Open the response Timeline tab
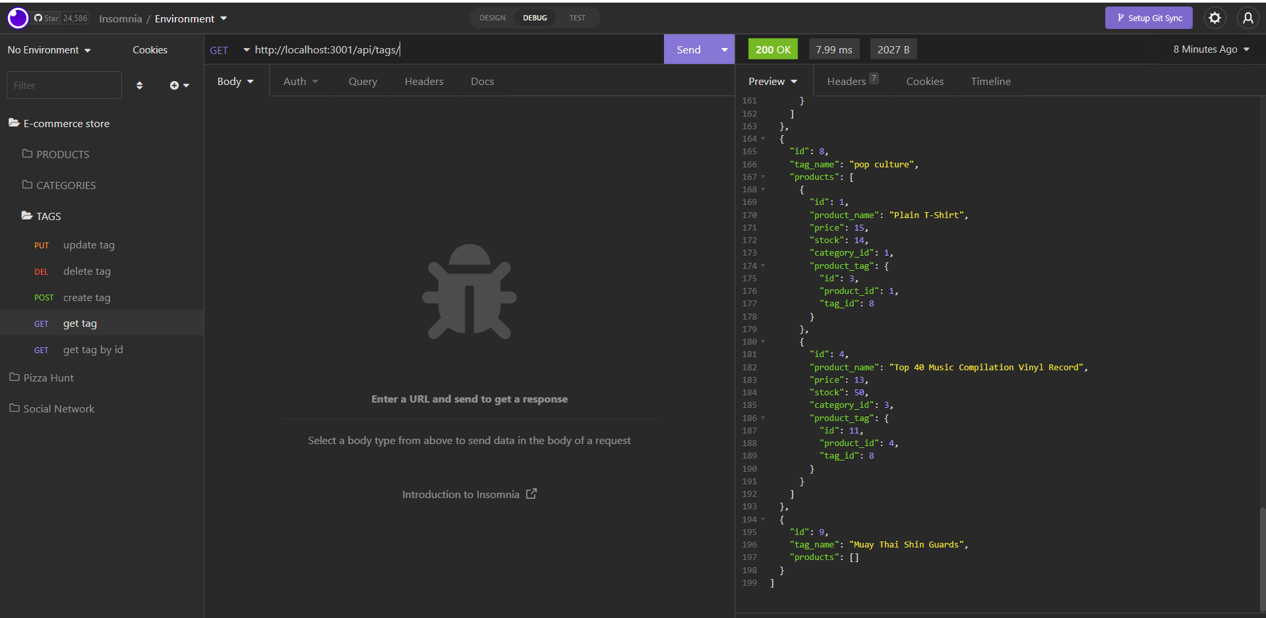Screen dimensions: 1266x618 (991, 81)
